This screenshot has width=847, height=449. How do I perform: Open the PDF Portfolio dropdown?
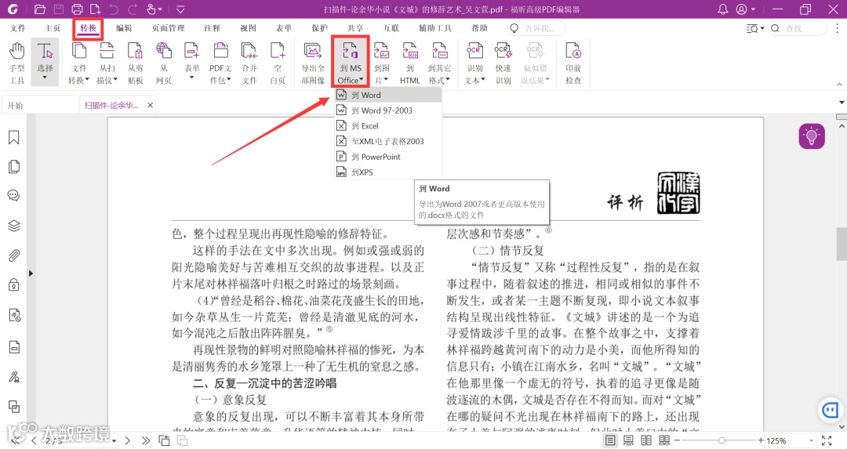point(220,63)
